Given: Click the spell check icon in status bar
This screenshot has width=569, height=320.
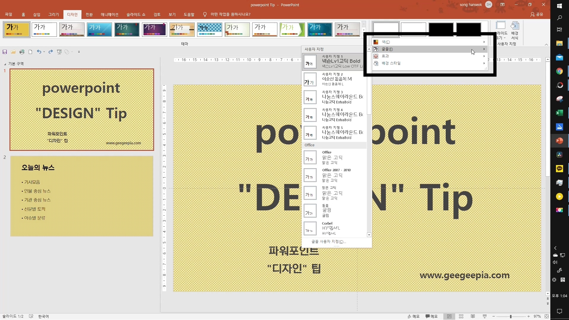Looking at the screenshot, I should (x=31, y=316).
